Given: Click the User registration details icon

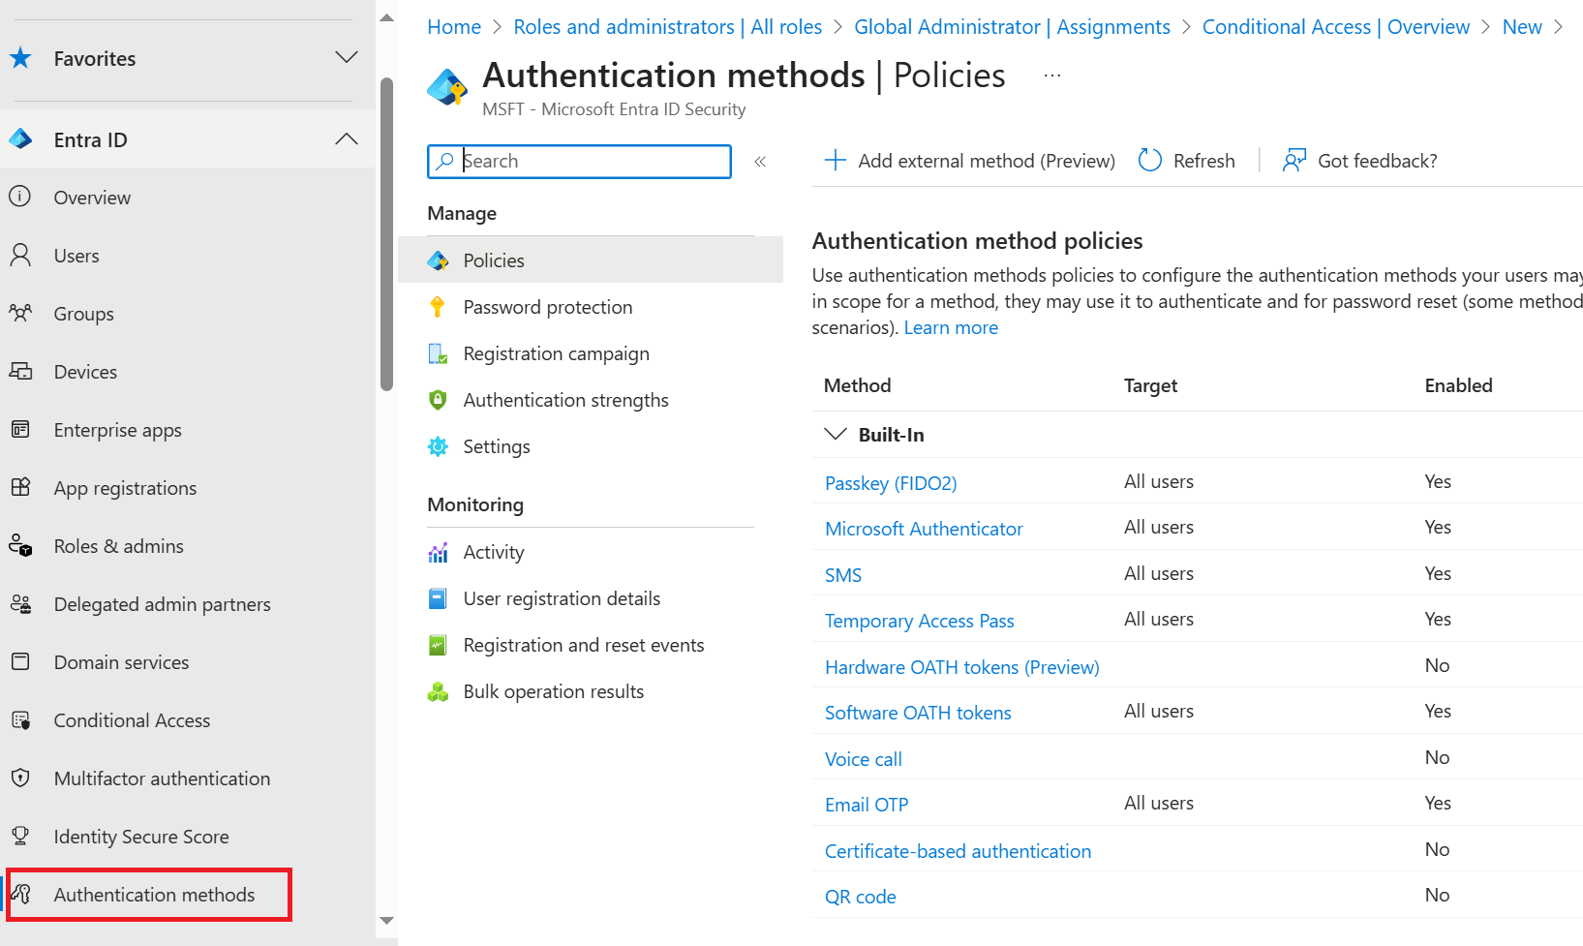Looking at the screenshot, I should coord(438,598).
